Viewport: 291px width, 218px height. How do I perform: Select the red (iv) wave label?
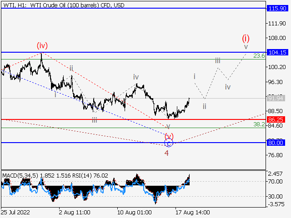click(x=42, y=45)
